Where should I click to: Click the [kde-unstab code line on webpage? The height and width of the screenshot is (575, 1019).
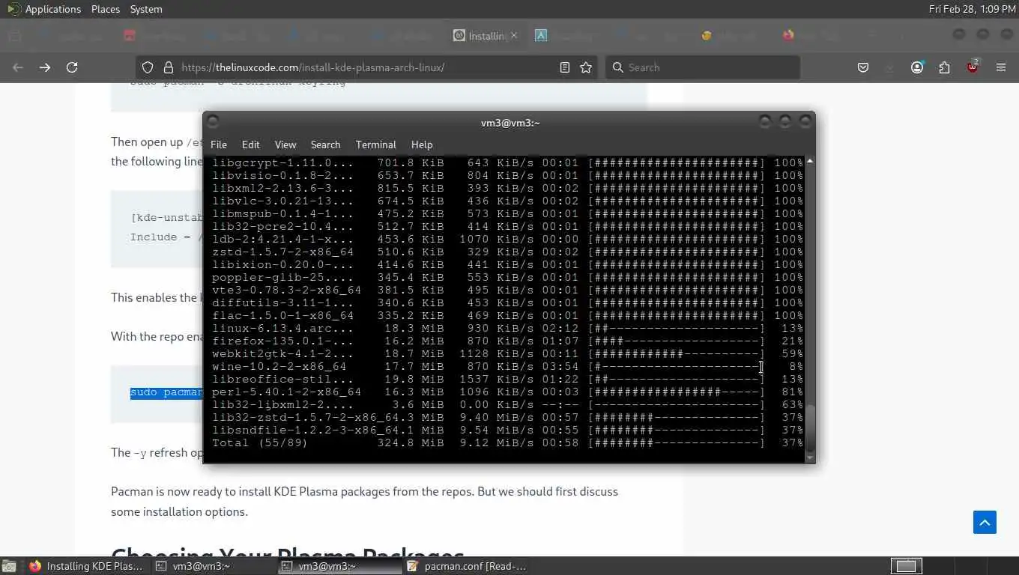coord(166,218)
